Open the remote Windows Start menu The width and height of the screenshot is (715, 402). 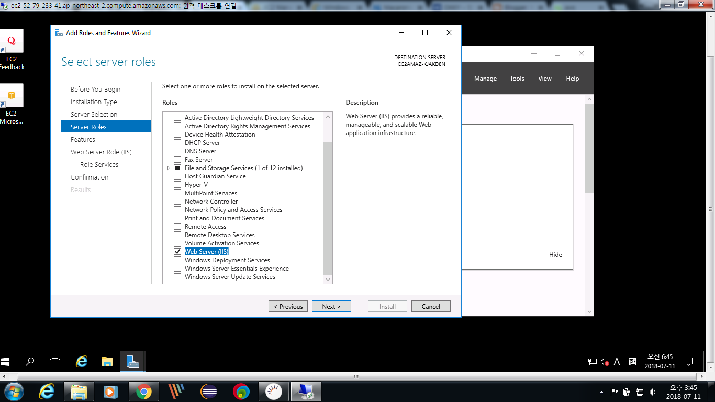[x=5, y=361]
